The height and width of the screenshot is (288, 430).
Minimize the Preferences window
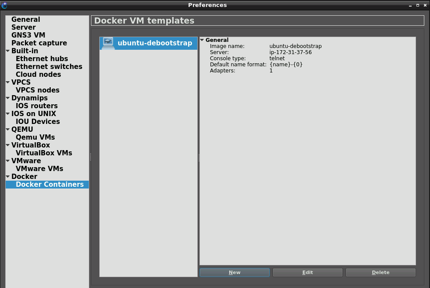(x=410, y=5)
